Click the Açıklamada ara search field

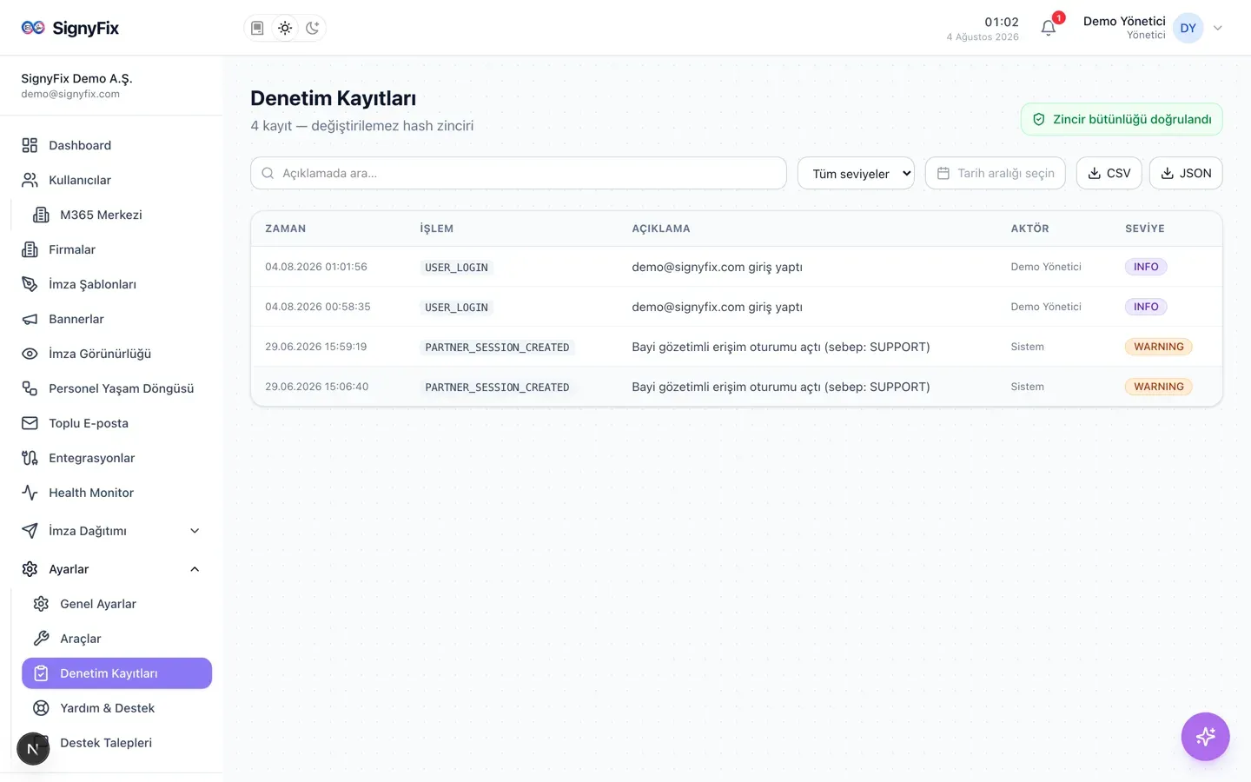518,173
